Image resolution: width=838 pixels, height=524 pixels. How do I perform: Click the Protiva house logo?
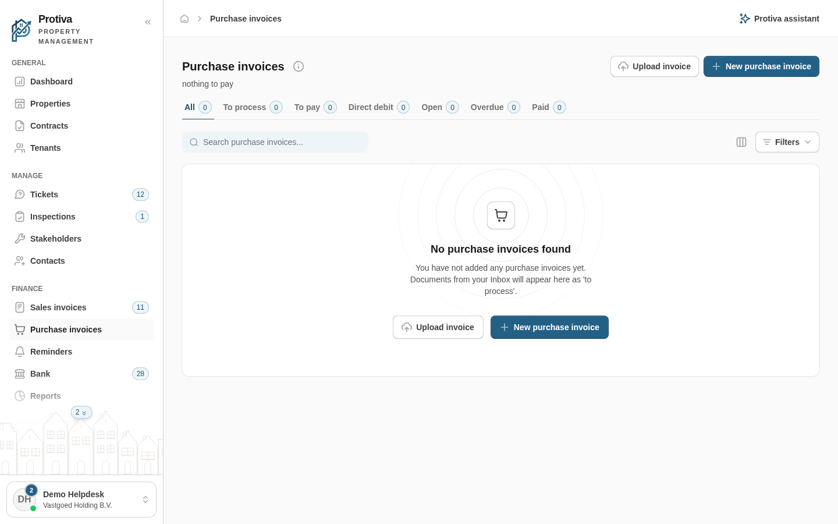(x=22, y=30)
